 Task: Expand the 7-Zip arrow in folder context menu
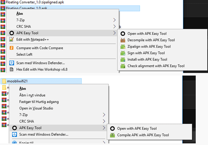point(104,115)
